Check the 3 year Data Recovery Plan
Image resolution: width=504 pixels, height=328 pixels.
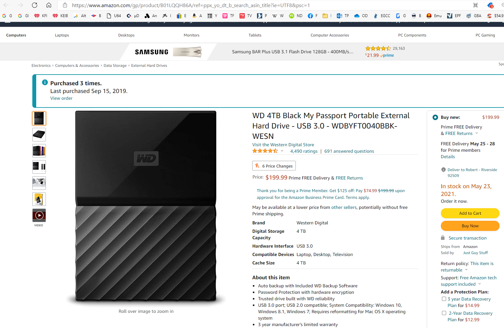tap(444, 299)
